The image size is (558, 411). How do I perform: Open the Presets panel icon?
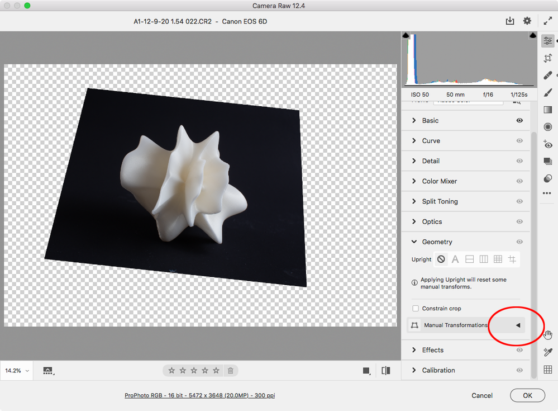[x=548, y=178]
